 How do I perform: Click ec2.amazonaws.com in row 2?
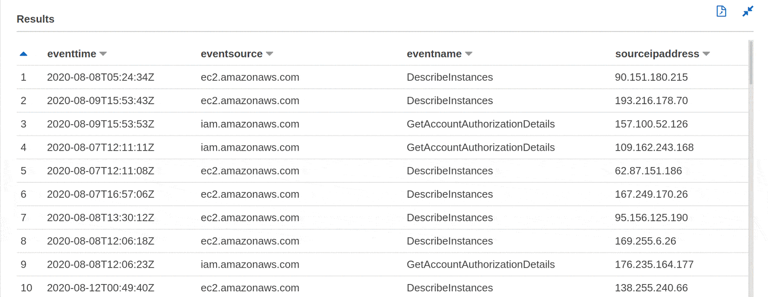[250, 101]
